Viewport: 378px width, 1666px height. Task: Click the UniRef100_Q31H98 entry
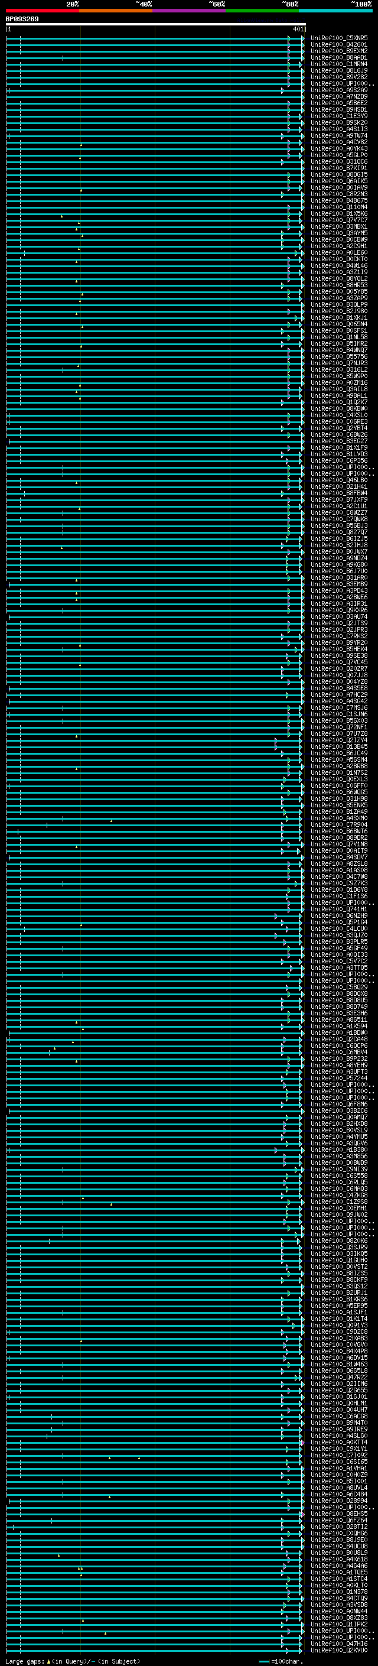point(339,798)
